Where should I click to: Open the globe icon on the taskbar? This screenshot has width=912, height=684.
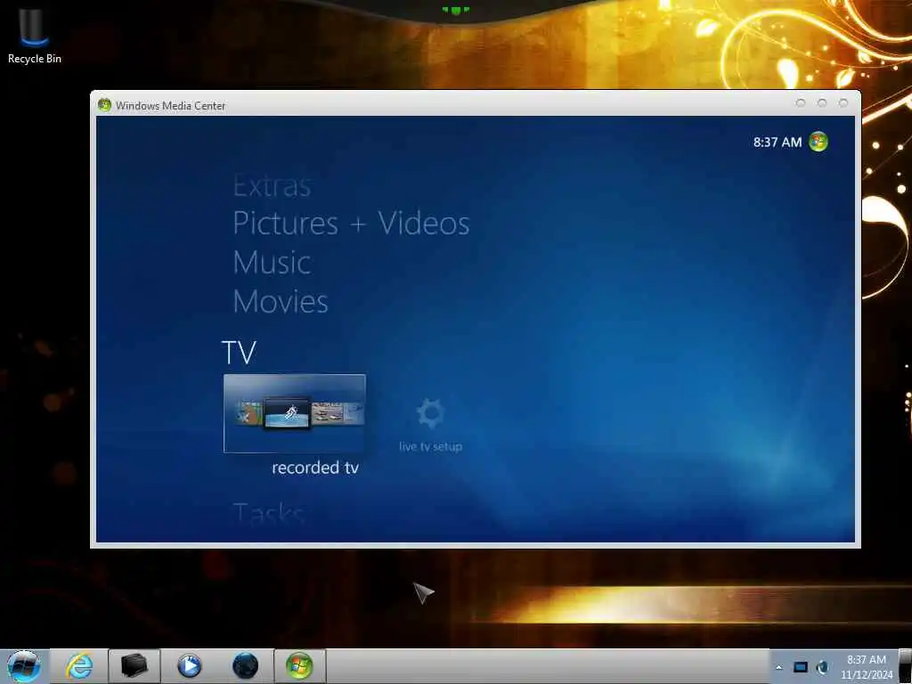[245, 666]
